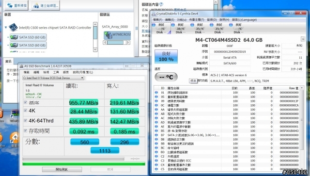Click the serial number field 00000000120409035019

click(230, 52)
